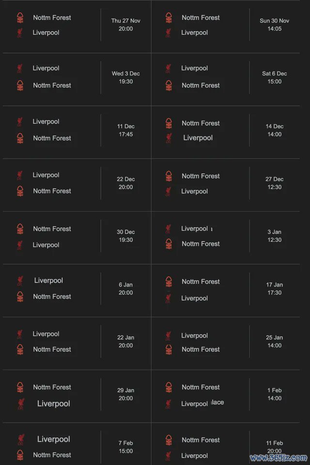Select Liverpool crest in the 7 Feb fixture
This screenshot has height=465, width=310.
pos(20,439)
